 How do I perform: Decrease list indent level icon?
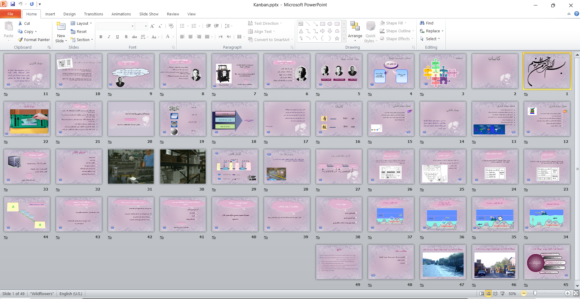(x=208, y=26)
